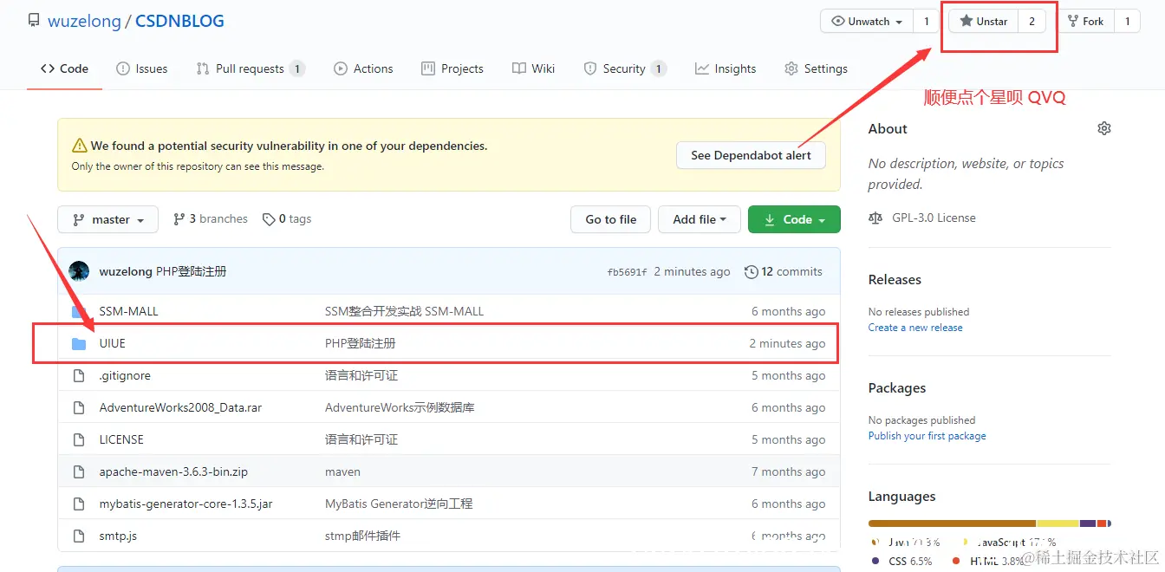The image size is (1165, 572).
Task: Click the license scale icon
Action: [x=875, y=218]
